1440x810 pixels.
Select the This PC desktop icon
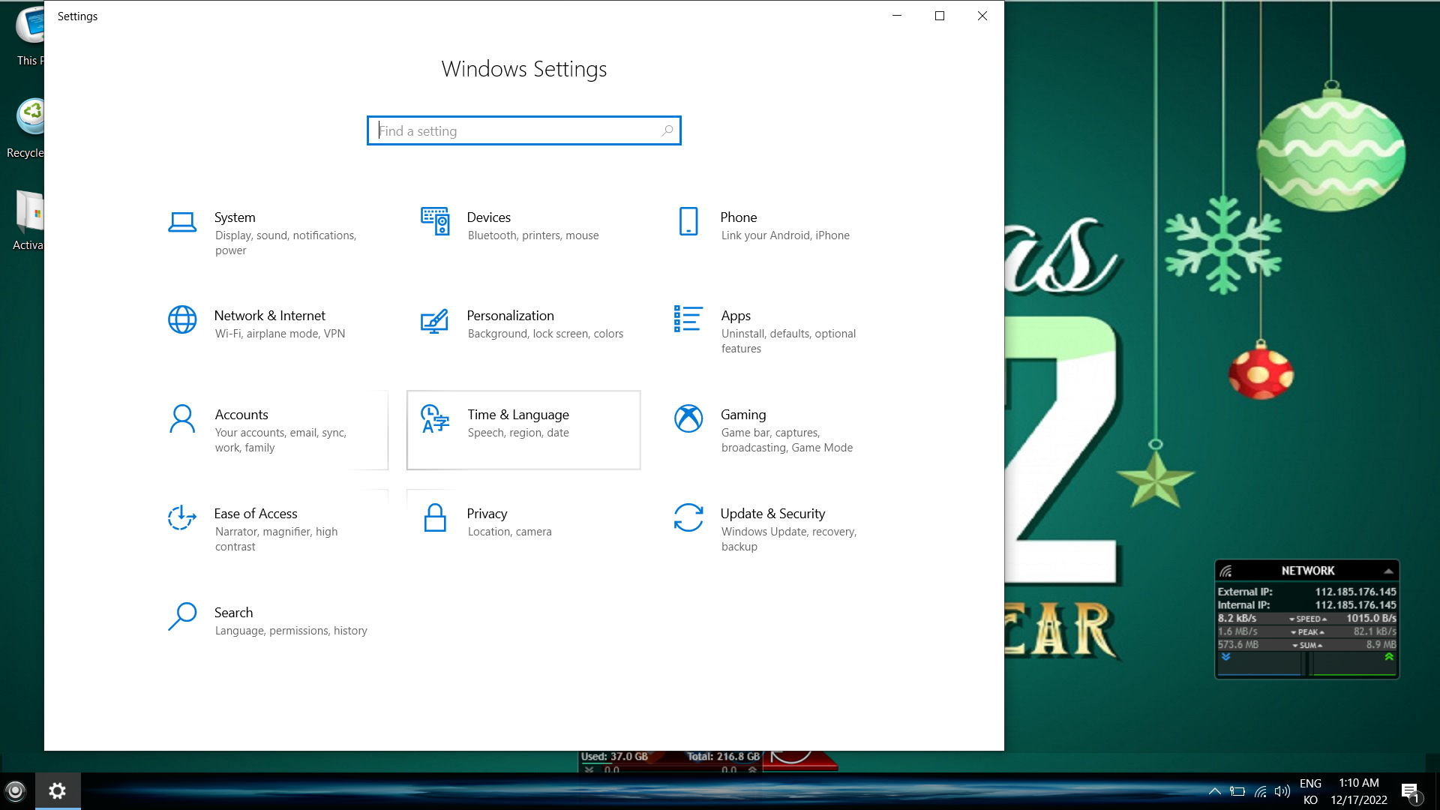click(x=30, y=26)
